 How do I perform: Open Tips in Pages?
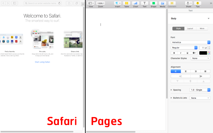[x=198, y=3]
